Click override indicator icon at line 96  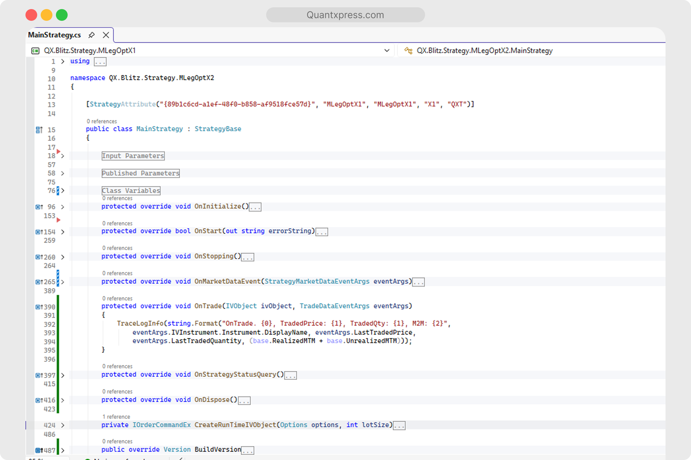pos(39,207)
